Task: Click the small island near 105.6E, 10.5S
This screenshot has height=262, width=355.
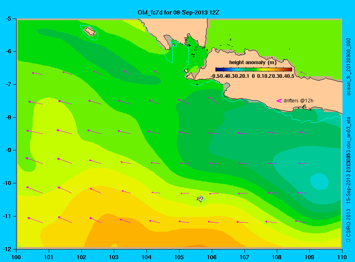Action: click(x=200, y=198)
